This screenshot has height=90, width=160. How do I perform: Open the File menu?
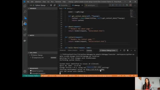(28, 2)
